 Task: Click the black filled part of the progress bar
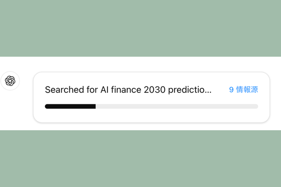70,106
